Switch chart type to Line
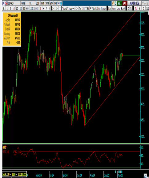The width and height of the screenshot is (149, 178). [118, 8]
